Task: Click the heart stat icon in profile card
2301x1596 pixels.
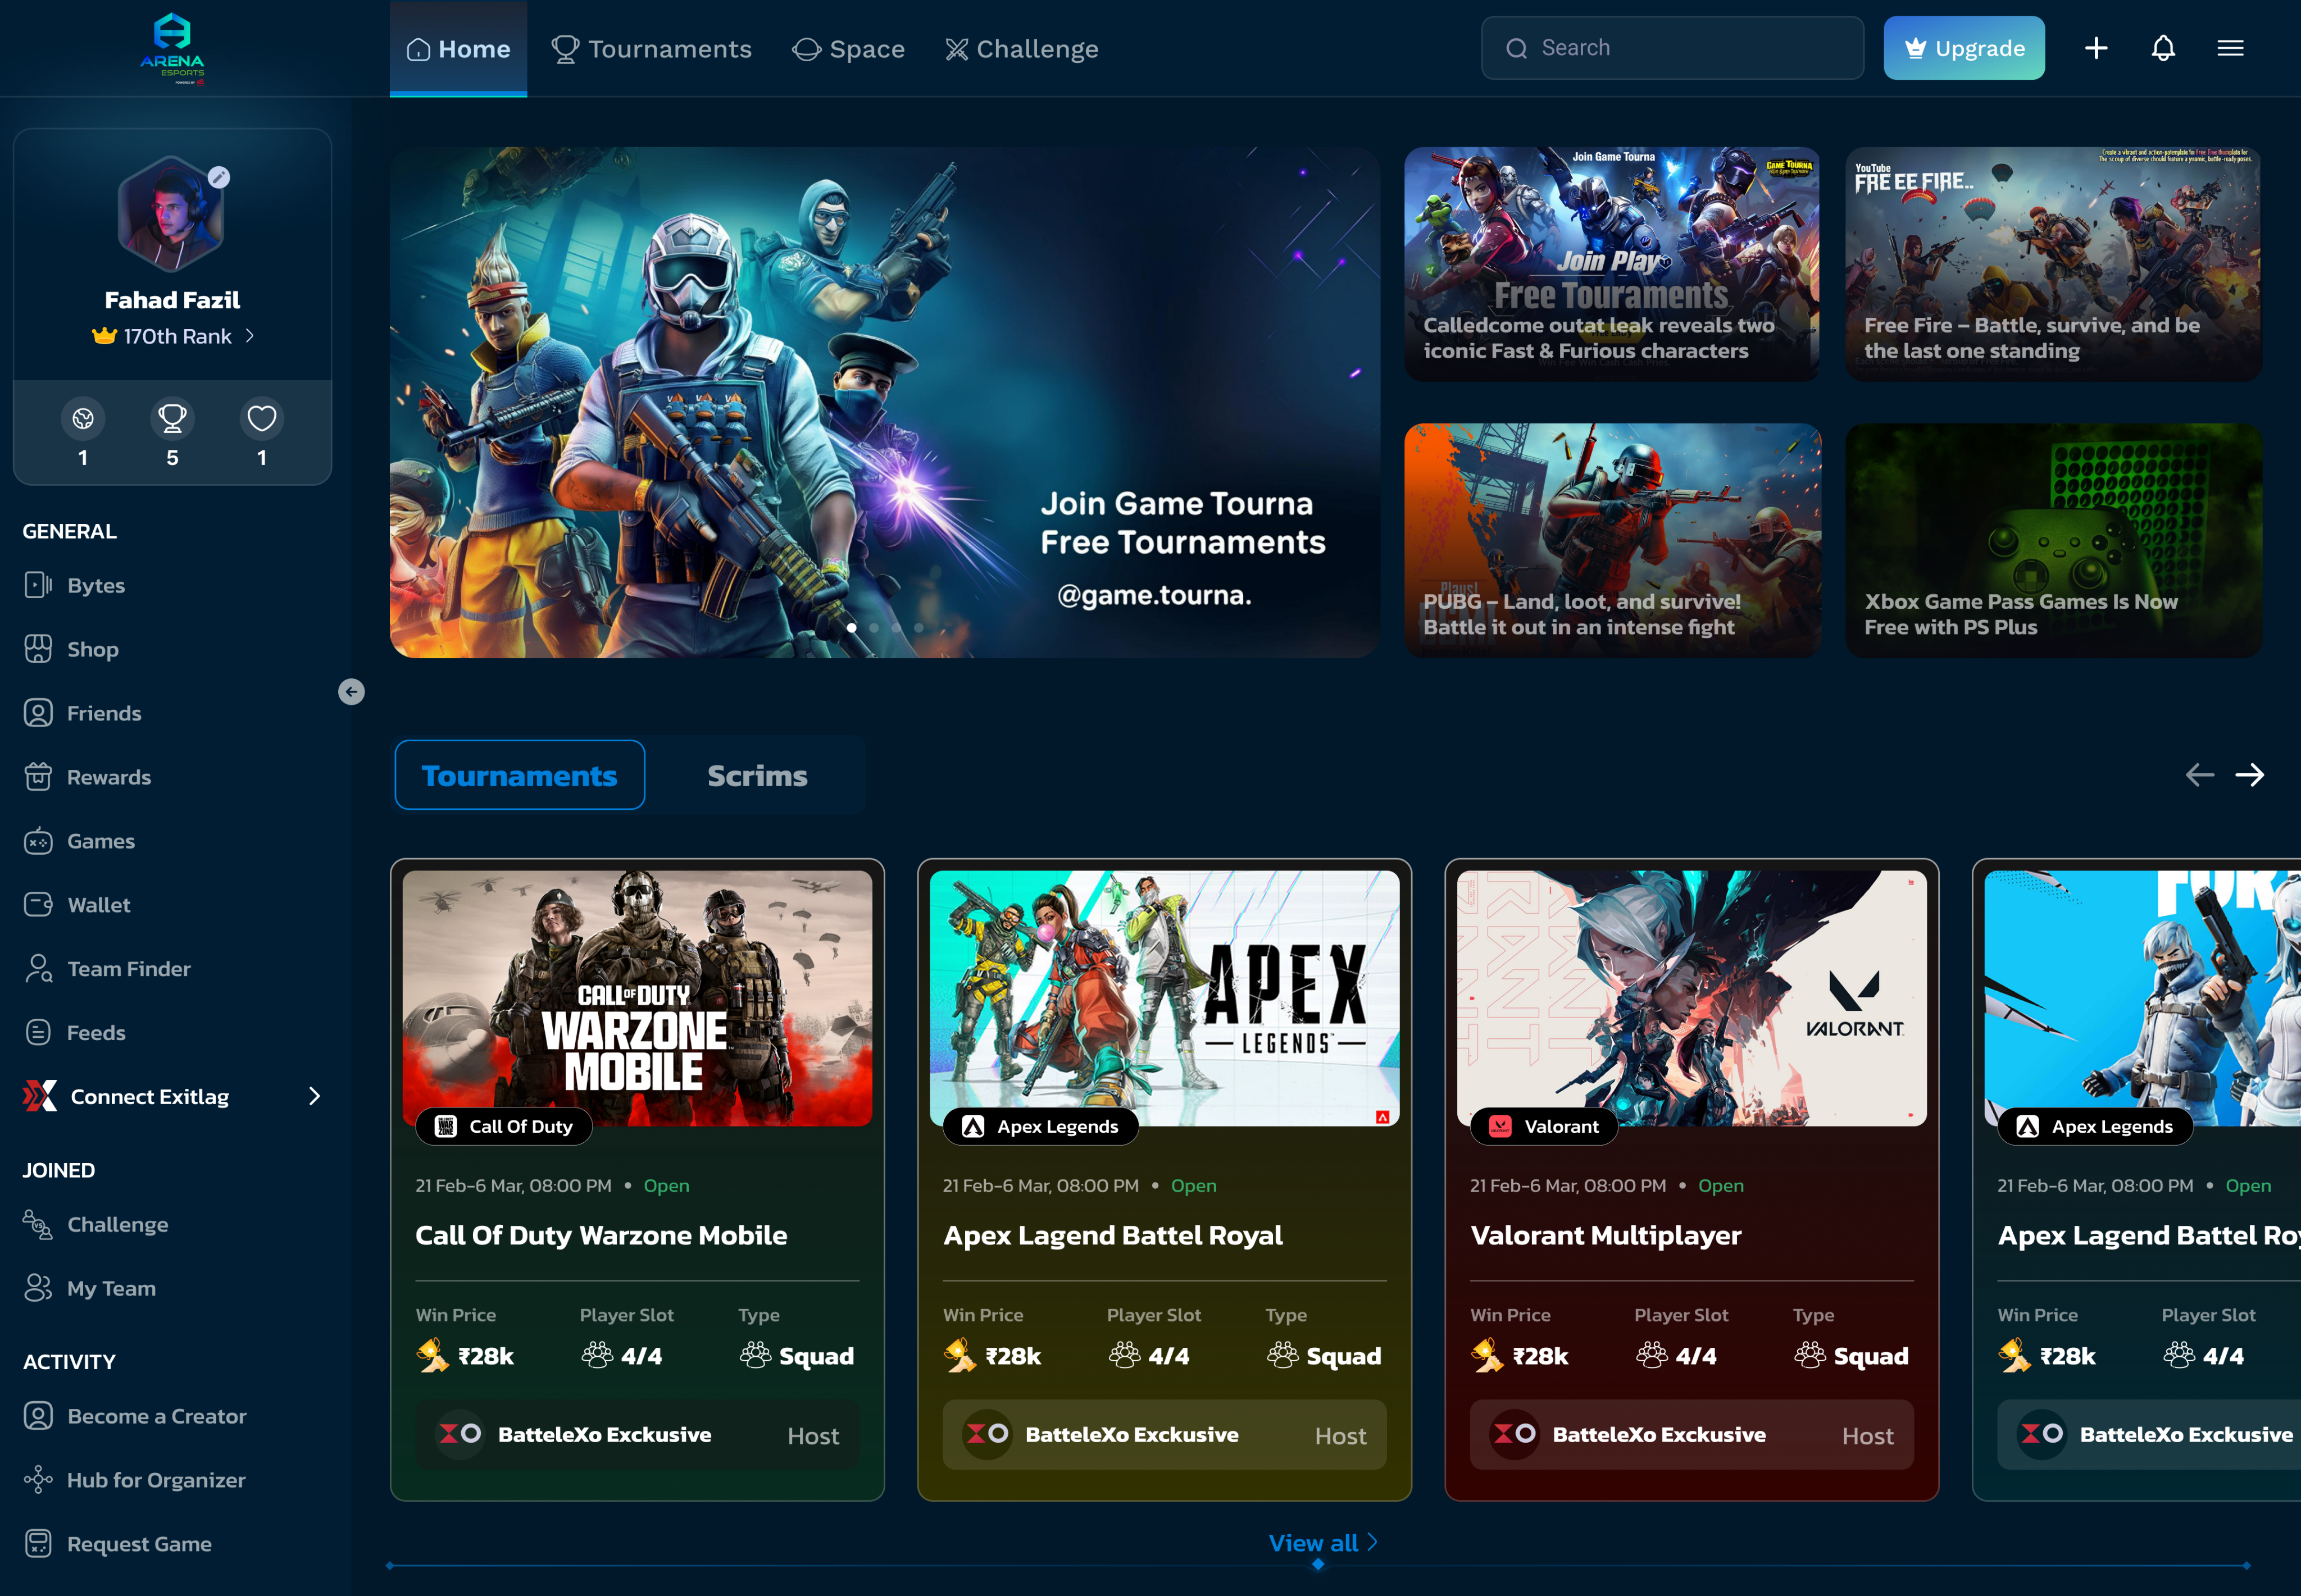Action: pyautogui.click(x=262, y=418)
